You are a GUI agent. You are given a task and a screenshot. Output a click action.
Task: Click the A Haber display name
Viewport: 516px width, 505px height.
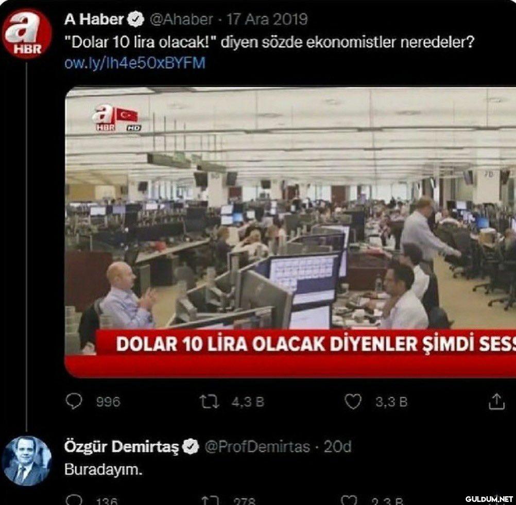(x=94, y=20)
